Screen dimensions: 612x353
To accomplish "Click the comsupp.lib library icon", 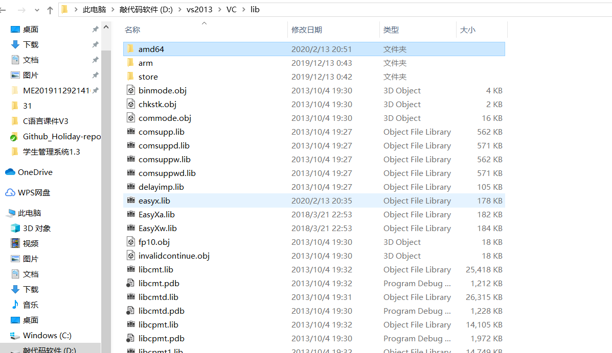I will 131,131.
